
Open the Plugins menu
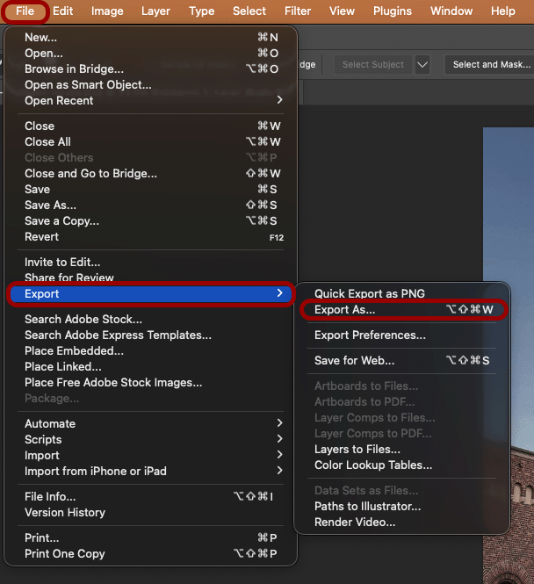point(393,11)
